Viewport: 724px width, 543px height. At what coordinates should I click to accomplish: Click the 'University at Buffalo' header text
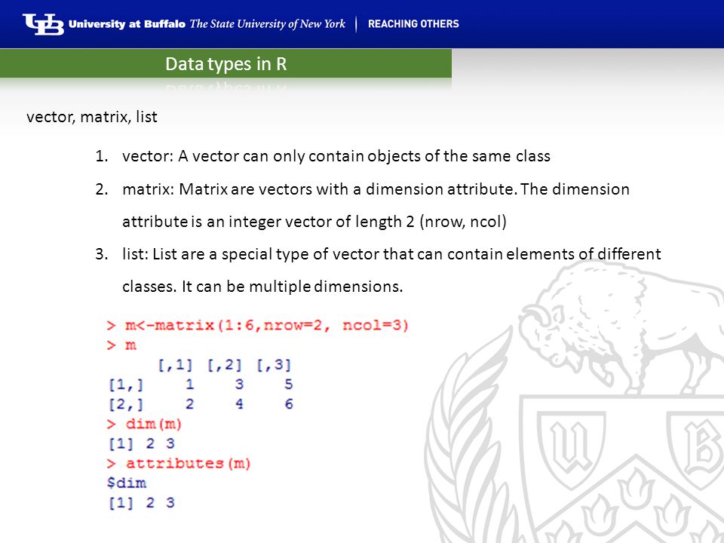point(127,24)
